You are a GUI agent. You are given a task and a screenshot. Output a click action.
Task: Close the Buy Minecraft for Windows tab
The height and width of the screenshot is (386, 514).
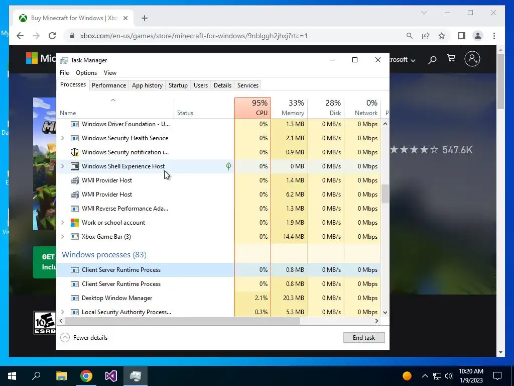tap(125, 18)
